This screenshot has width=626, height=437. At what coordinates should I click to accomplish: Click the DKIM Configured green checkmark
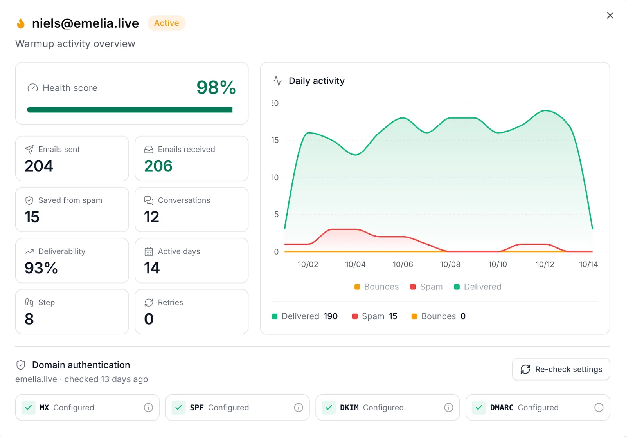pyautogui.click(x=329, y=408)
